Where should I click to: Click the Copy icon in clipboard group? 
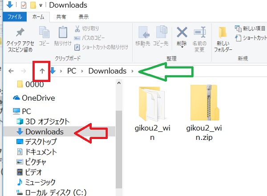44,33
